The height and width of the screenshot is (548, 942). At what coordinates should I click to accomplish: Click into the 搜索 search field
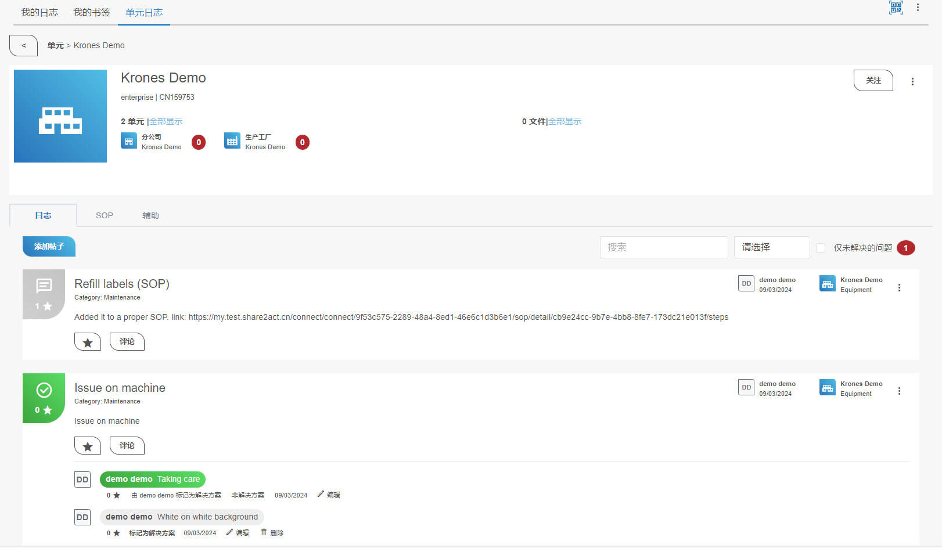(x=663, y=247)
